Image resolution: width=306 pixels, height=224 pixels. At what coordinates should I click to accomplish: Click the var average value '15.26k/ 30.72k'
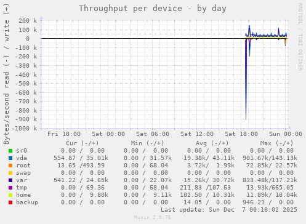coord(209,180)
